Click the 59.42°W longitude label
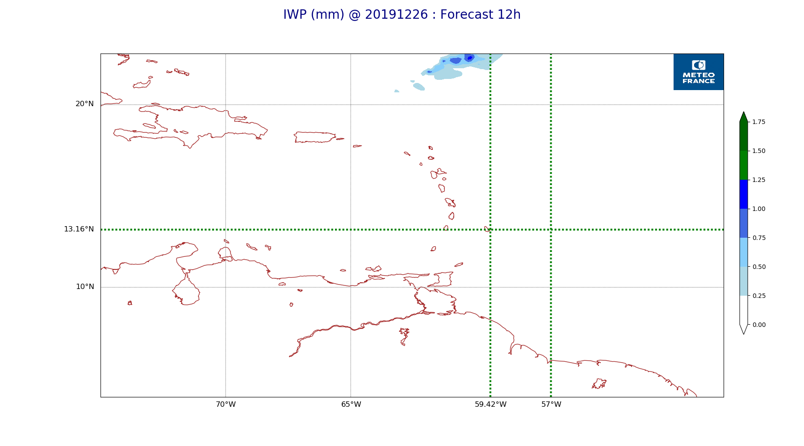The width and height of the screenshot is (804, 446). [x=490, y=405]
